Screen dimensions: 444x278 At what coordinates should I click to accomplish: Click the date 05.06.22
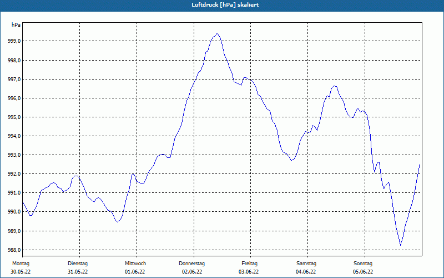click(363, 272)
